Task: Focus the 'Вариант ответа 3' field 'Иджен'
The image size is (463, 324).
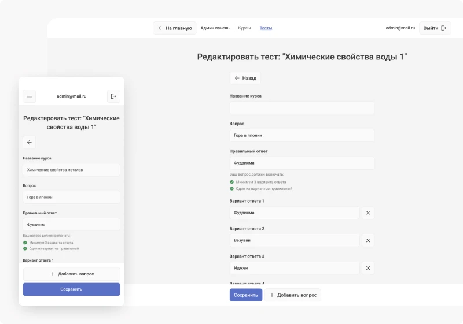Action: click(295, 268)
